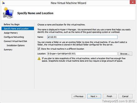Click the Finish button
The image size is (137, 103).
click(x=110, y=96)
